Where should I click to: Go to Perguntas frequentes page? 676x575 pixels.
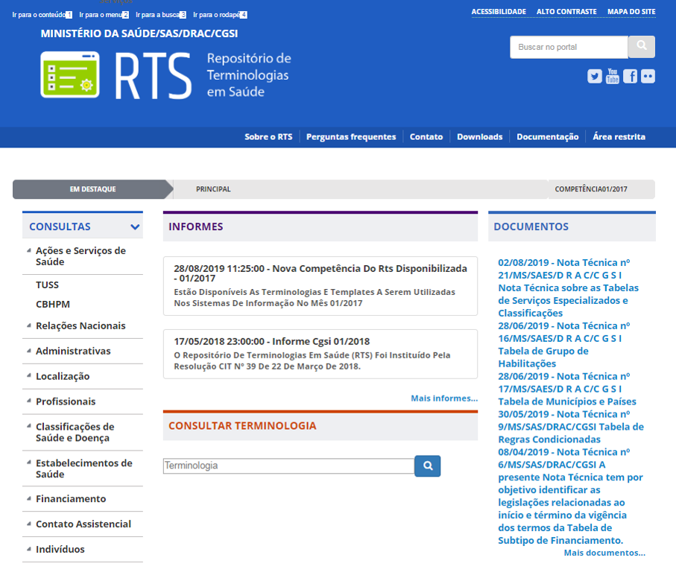[350, 137]
